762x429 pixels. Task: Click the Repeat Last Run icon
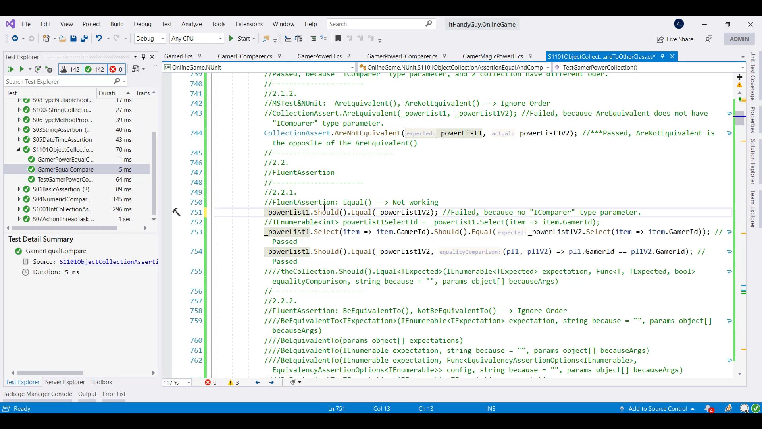point(38,69)
